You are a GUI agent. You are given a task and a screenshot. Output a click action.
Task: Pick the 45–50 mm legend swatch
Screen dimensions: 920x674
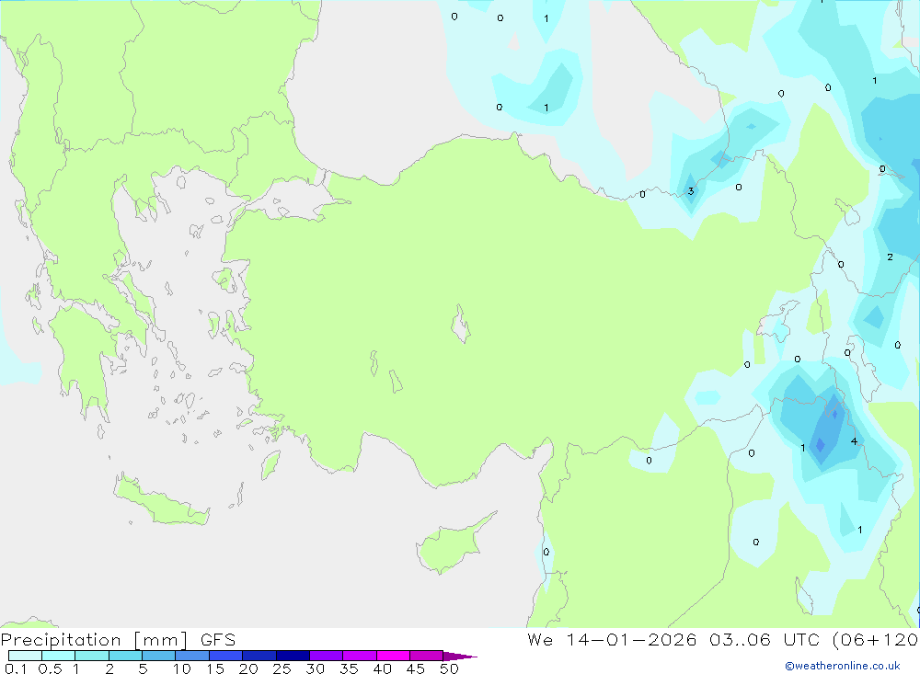tap(427, 656)
